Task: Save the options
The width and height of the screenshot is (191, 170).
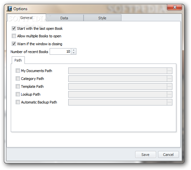Action: point(145,155)
